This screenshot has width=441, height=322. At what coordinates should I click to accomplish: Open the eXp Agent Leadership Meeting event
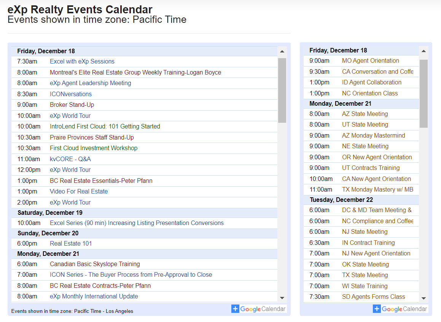coord(90,83)
